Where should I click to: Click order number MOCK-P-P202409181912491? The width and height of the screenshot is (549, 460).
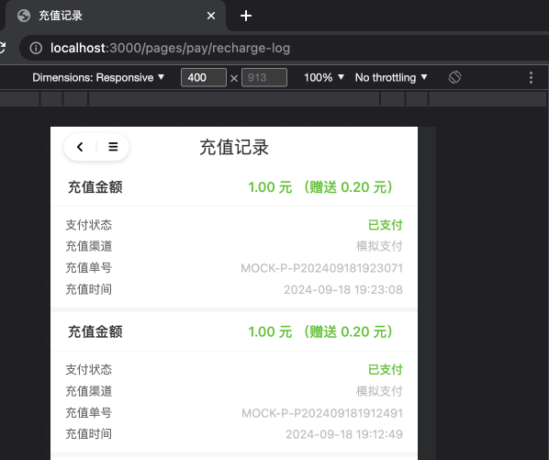pos(322,413)
